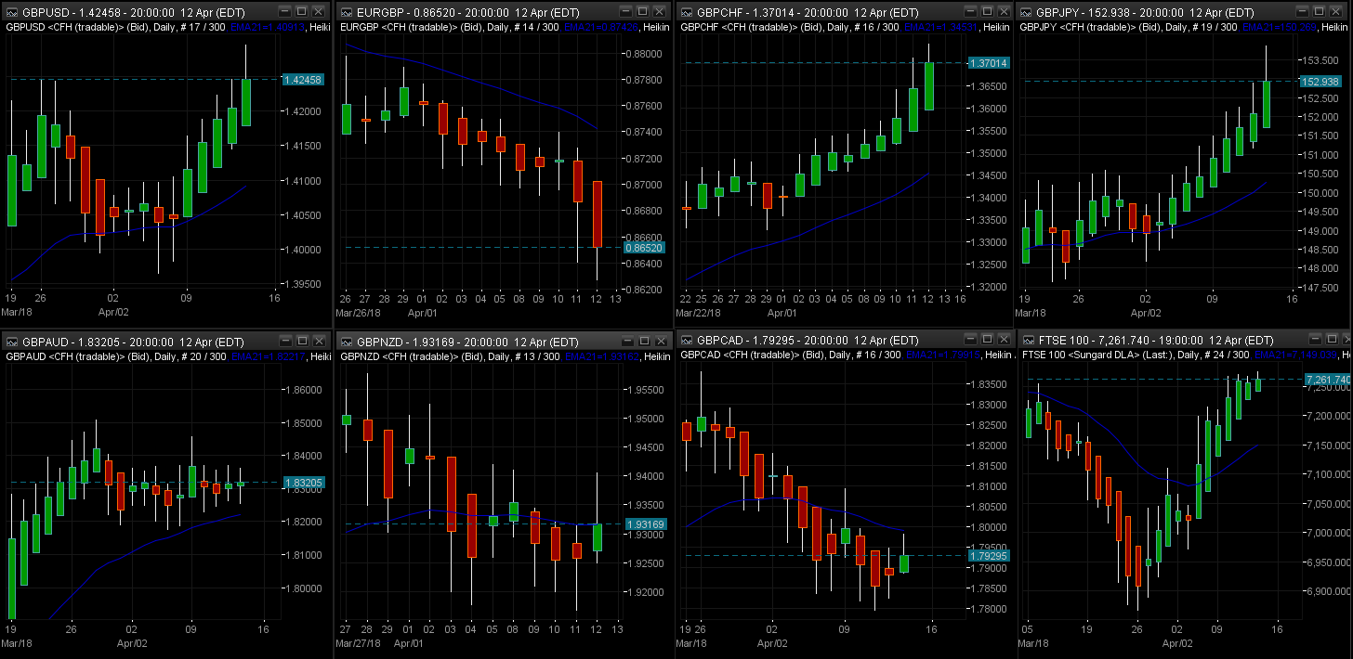Screen dimensions: 1353x659
Task: Open the GBPCHF chart window icon menu
Action: [687, 12]
